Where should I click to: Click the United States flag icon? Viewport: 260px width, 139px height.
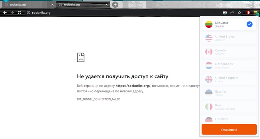click(209, 38)
